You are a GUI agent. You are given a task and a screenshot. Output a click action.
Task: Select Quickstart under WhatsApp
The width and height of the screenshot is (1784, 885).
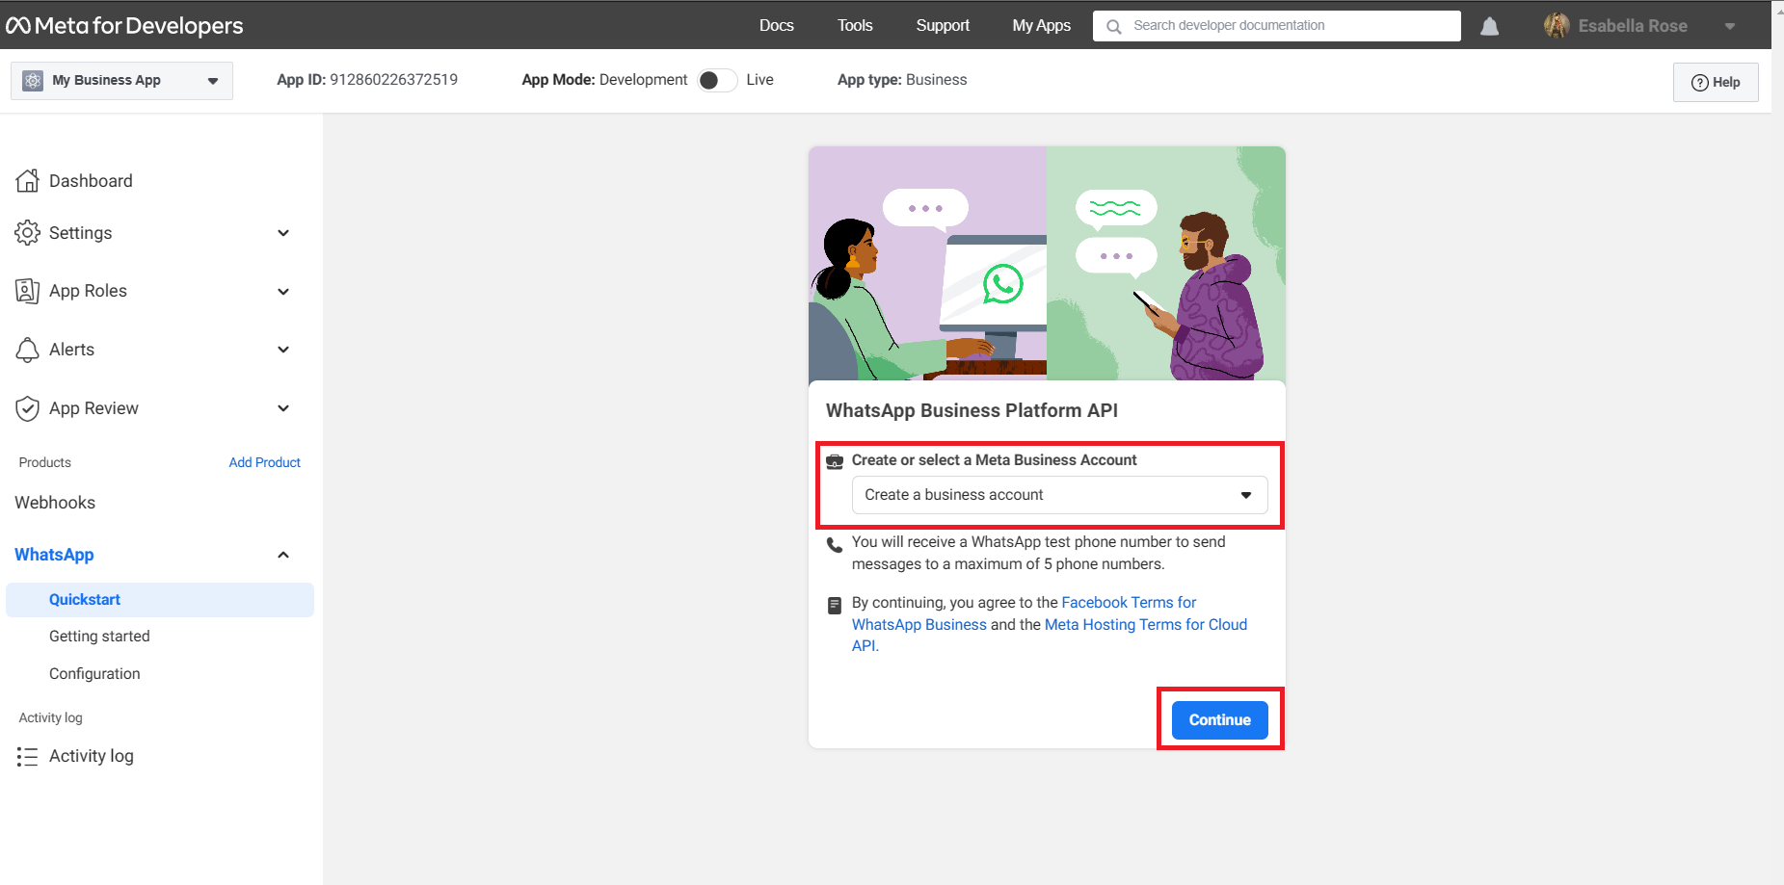pyautogui.click(x=160, y=600)
